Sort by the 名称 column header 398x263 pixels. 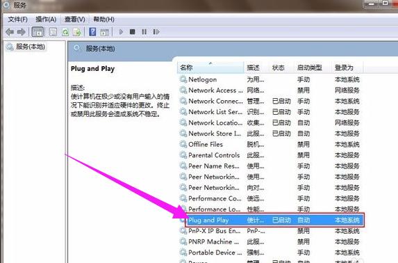pos(210,67)
